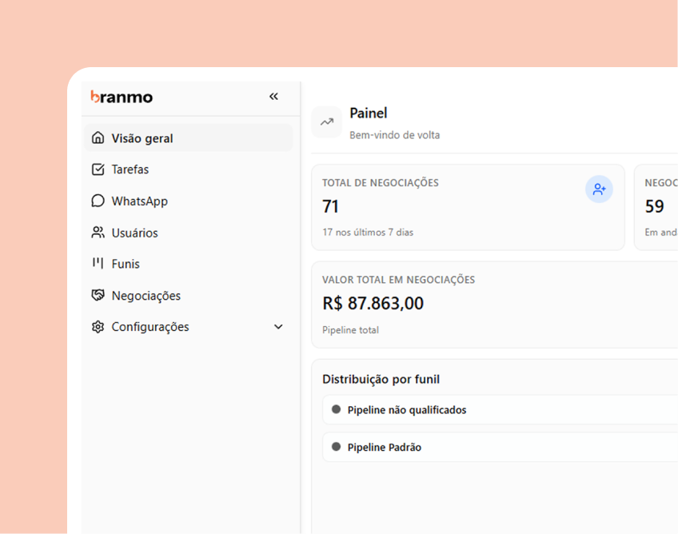Open the Funis page

coord(126,264)
